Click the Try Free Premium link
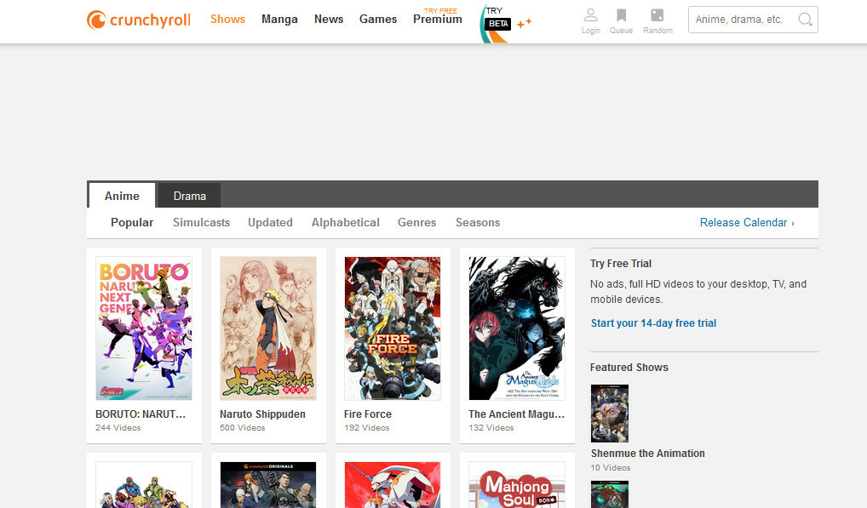Viewport: 867px width, 508px height. click(438, 18)
